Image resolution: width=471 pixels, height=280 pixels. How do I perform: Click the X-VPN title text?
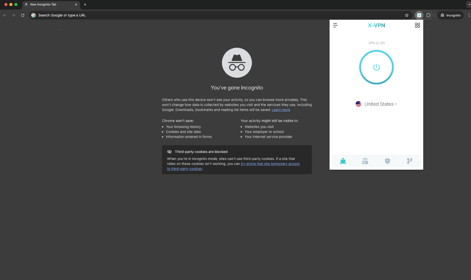[376, 25]
